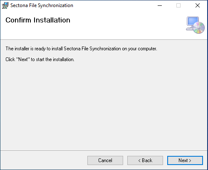Image resolution: width=208 pixels, height=170 pixels.
Task: Open the installer system menu icon in title bar
Action: (5, 5)
